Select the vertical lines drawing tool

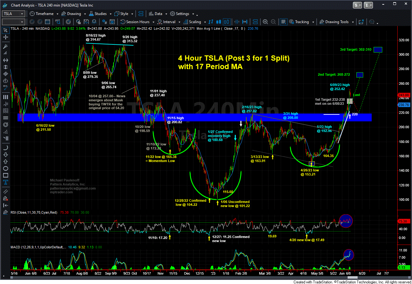[5, 97]
